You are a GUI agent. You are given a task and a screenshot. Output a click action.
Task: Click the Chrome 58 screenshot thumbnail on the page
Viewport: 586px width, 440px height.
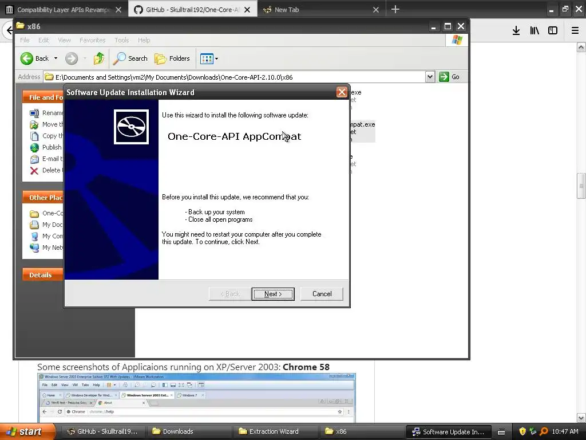[x=197, y=398]
